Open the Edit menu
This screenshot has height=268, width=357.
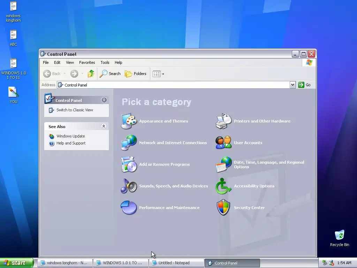coord(57,62)
